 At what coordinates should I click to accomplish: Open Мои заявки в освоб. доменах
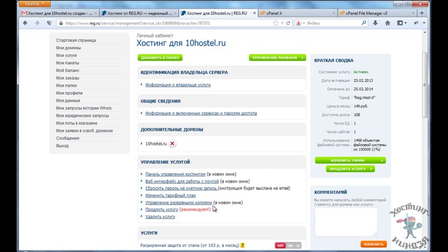tap(84, 131)
